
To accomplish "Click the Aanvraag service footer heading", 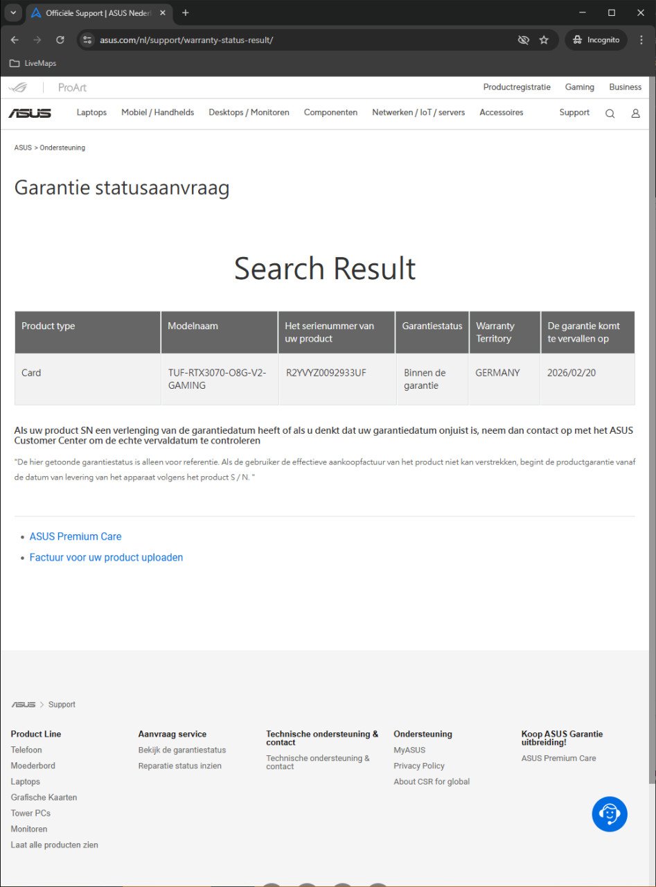I will (x=172, y=734).
